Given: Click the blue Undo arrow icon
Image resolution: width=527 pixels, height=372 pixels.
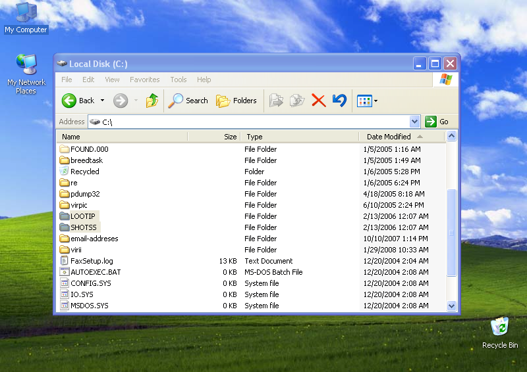Looking at the screenshot, I should pyautogui.click(x=339, y=101).
